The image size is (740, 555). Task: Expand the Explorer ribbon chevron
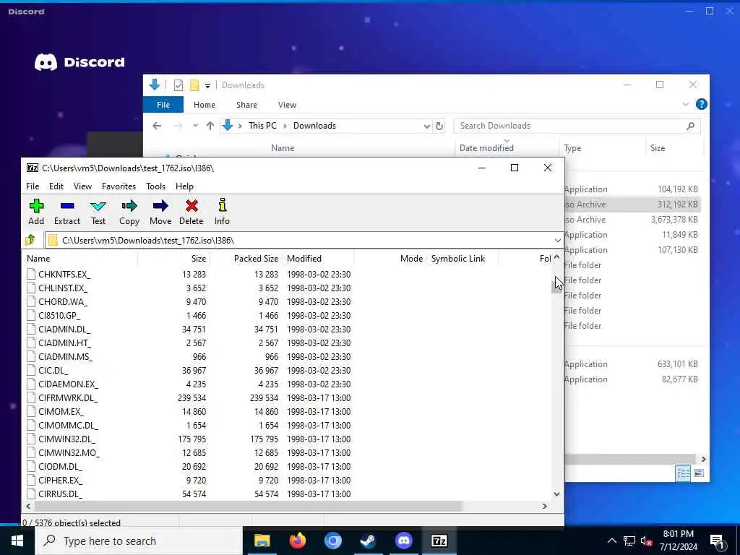(686, 104)
